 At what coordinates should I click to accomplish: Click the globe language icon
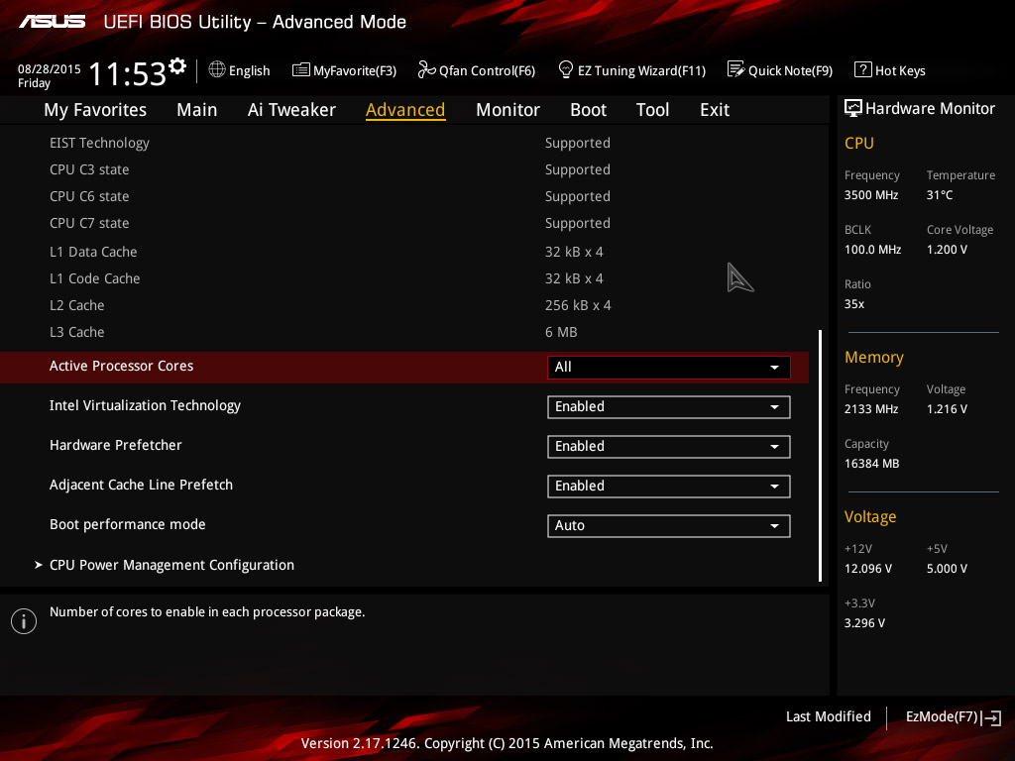point(217,69)
